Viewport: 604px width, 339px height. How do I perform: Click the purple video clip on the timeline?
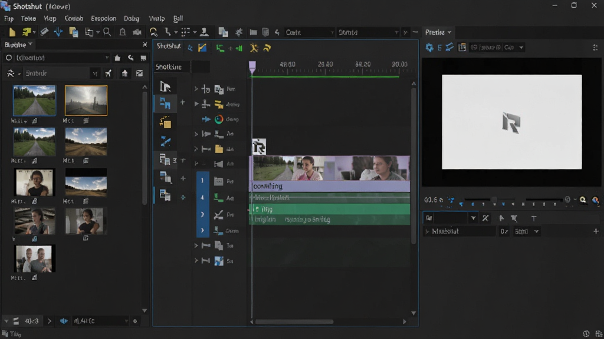[x=331, y=174]
